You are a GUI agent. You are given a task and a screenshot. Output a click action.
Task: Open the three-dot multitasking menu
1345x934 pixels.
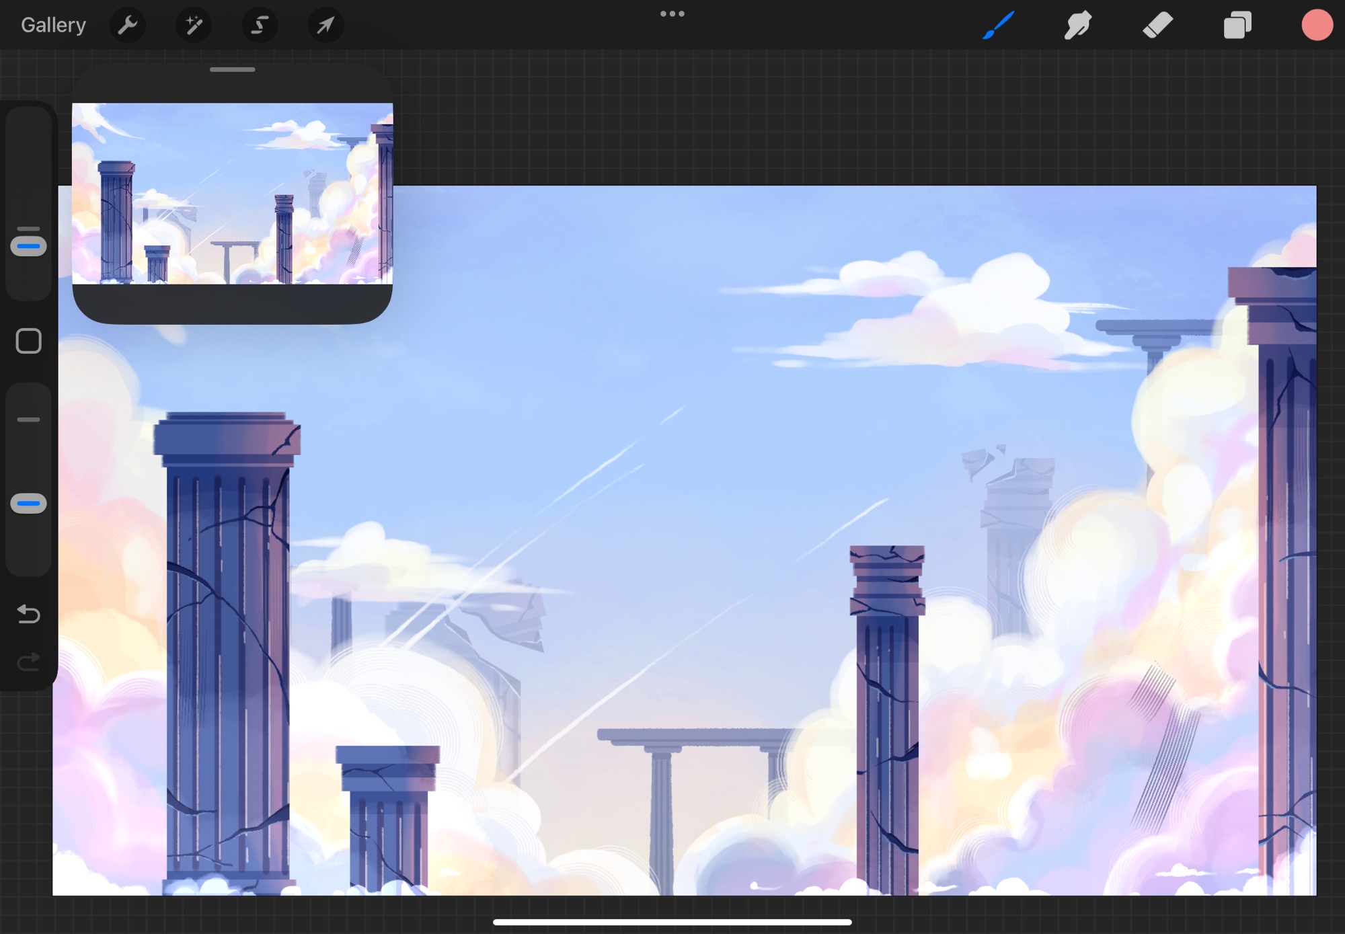(672, 14)
